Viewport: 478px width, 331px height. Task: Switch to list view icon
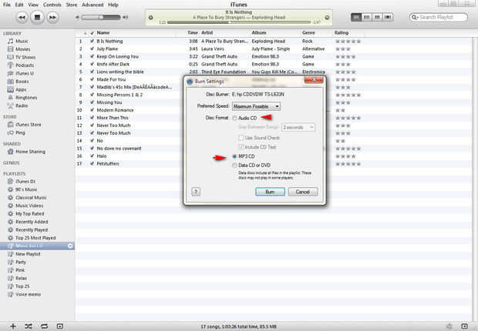355,17
